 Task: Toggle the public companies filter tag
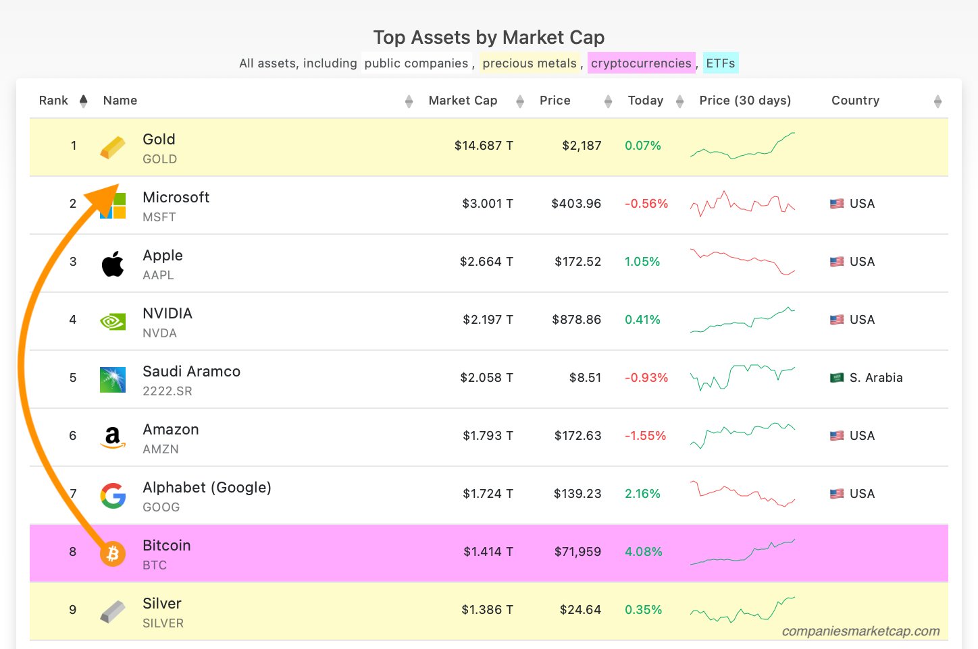tap(416, 63)
